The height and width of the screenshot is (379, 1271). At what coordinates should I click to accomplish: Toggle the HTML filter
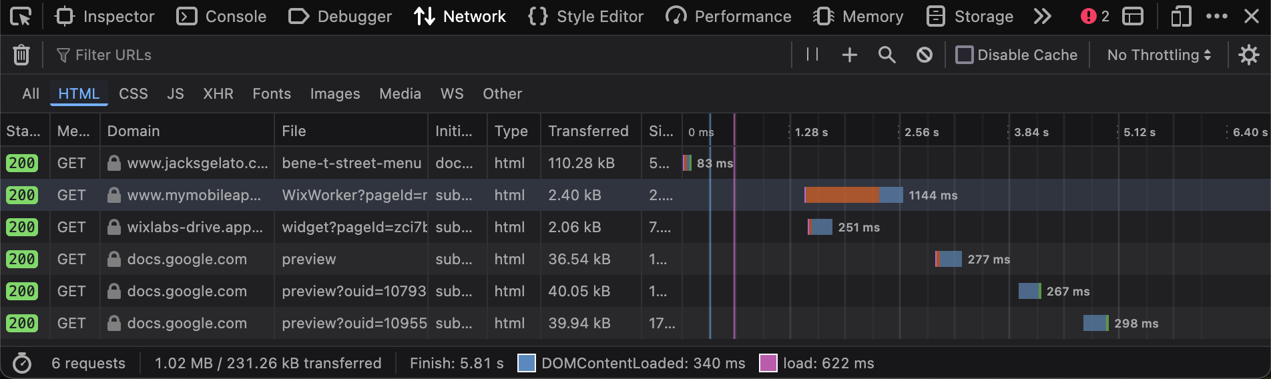(x=79, y=93)
